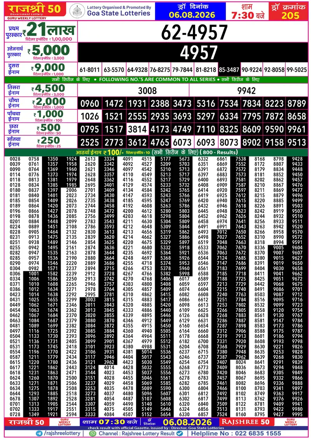The width and height of the screenshot is (311, 440).
Task: Select sixth prize number 9961
Action: point(297,129)
